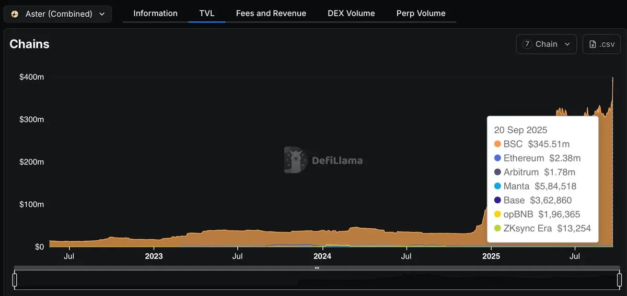This screenshot has height=296, width=627.
Task: Click the yellow opBNB legend dot
Action: tap(497, 214)
